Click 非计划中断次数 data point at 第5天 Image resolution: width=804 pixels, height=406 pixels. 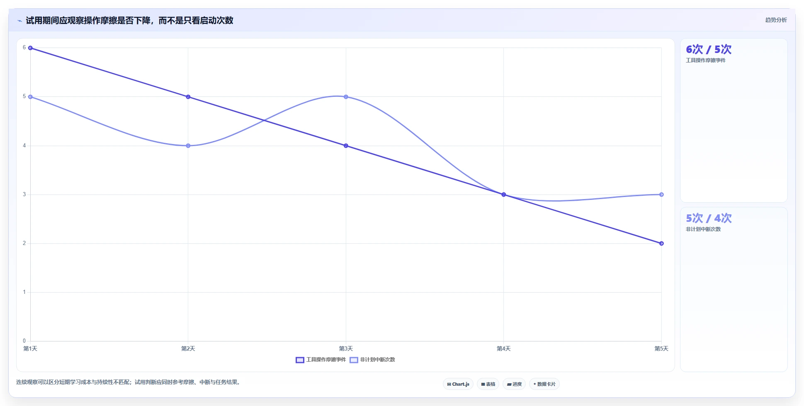coord(661,195)
